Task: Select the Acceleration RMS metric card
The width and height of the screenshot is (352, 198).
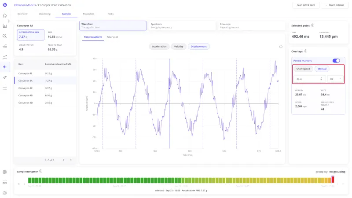Action: click(x=30, y=35)
